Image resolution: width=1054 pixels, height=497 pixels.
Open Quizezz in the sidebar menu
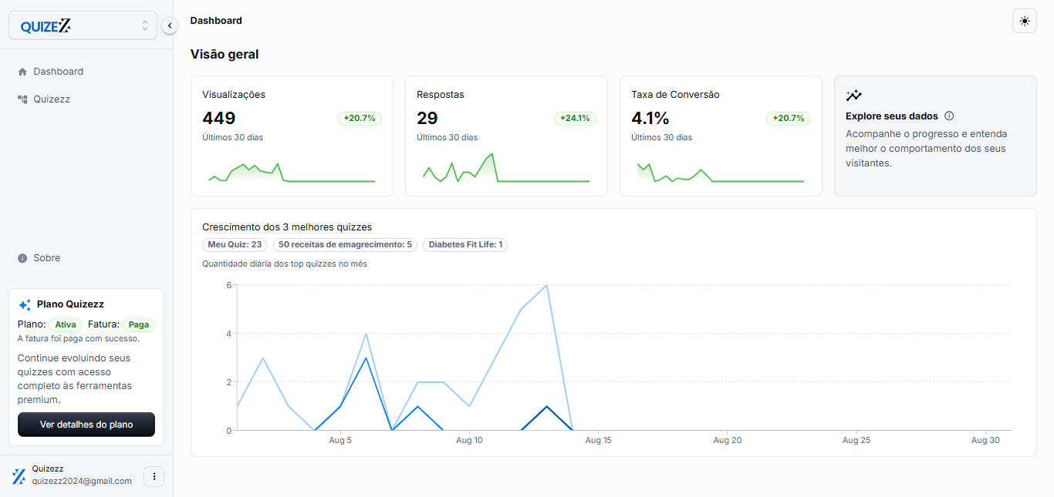52,99
